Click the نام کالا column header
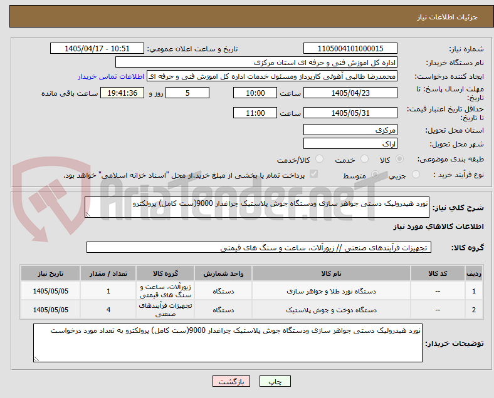The image size is (494, 398). pos(331,273)
